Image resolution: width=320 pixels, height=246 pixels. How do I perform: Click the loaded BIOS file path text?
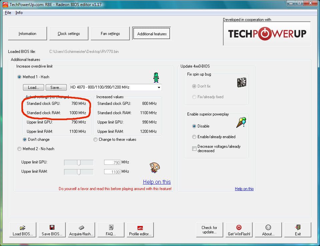(84, 52)
